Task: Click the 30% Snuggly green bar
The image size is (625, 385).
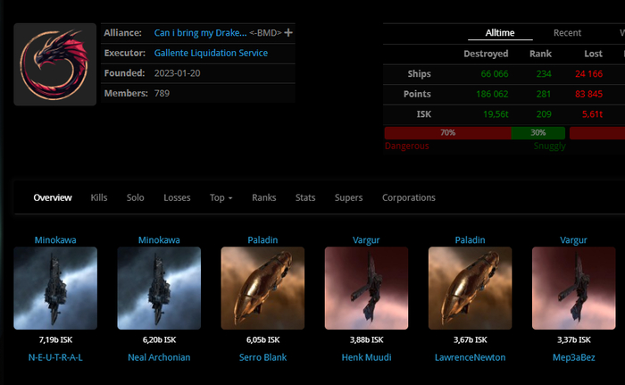Action: coord(537,132)
